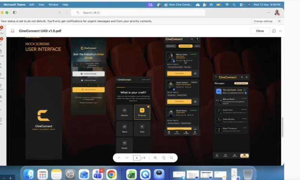The width and height of the screenshot is (300, 180).
Task: Click the Change settings button
Action: 263,21
